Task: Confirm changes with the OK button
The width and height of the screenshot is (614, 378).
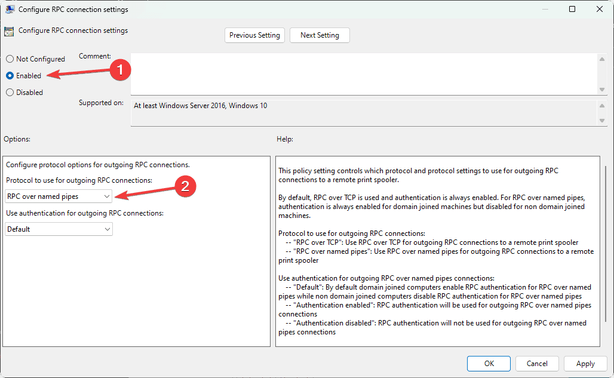Action: [489, 363]
